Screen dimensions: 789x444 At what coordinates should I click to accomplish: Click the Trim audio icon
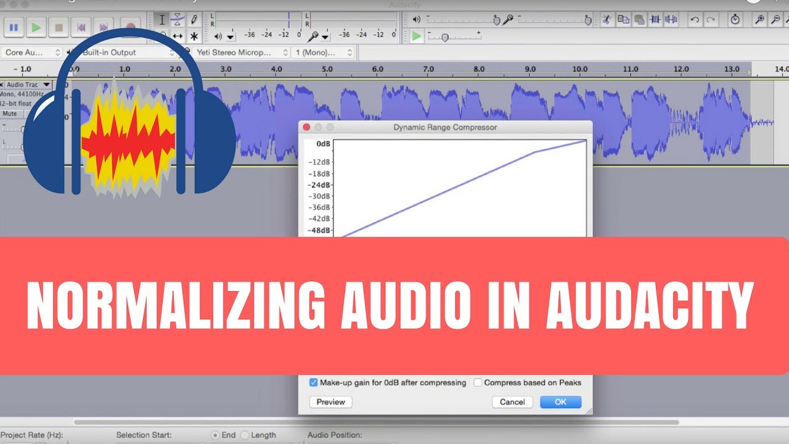pos(655,20)
